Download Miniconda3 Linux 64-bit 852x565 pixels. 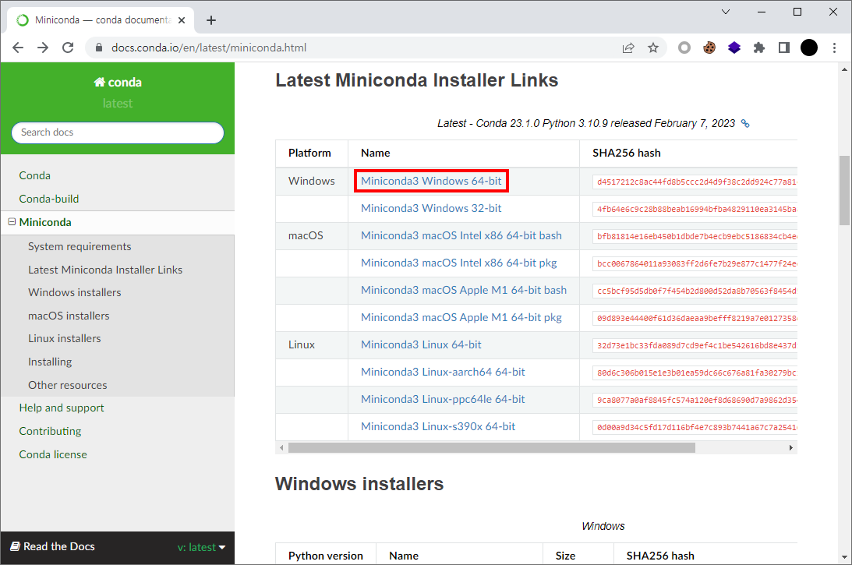point(421,345)
